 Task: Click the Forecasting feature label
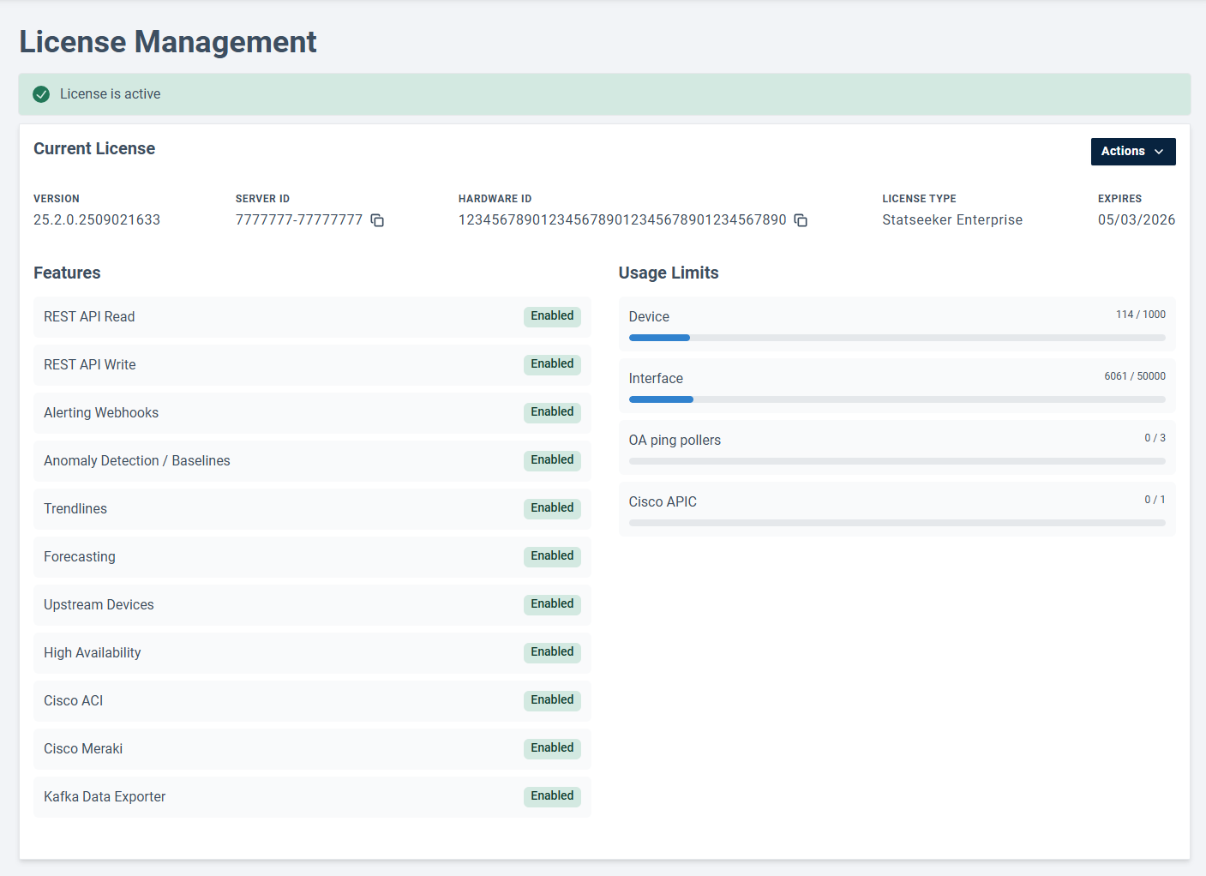[80, 557]
